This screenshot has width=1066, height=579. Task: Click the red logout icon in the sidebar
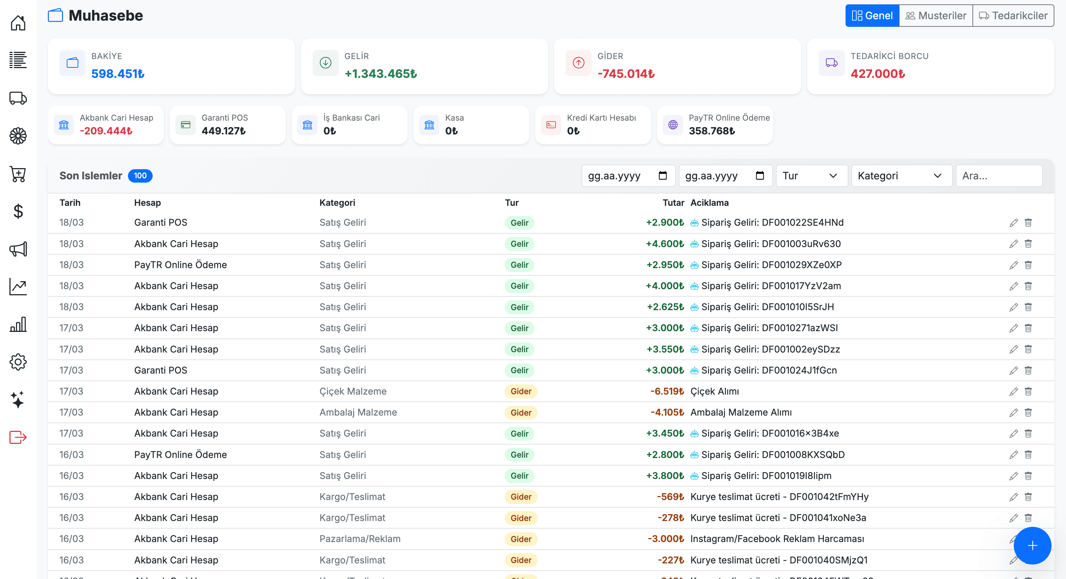tap(18, 437)
